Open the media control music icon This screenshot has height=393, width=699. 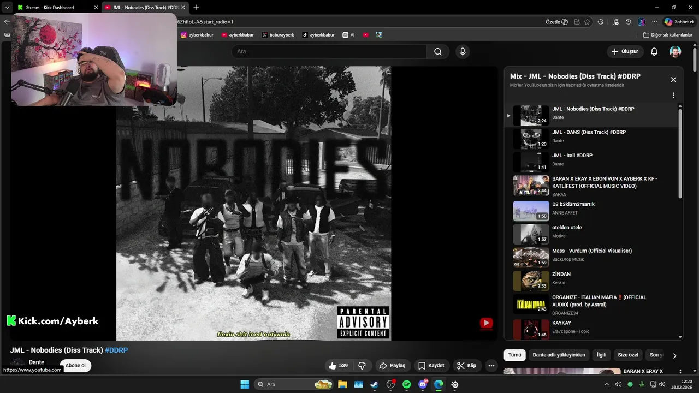(x=615, y=22)
